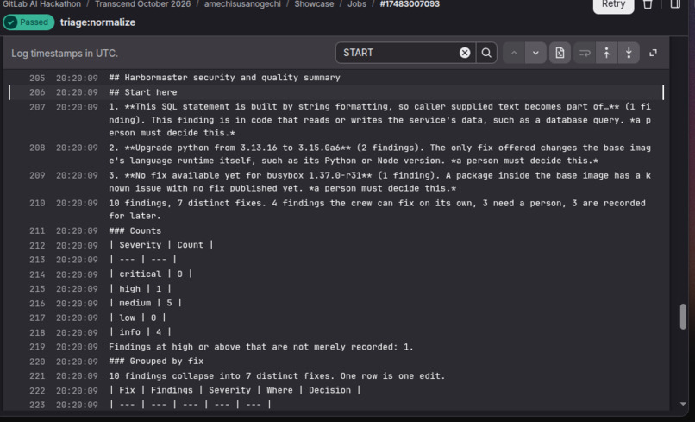Click scrollbar down arrow at bottom

point(683,404)
